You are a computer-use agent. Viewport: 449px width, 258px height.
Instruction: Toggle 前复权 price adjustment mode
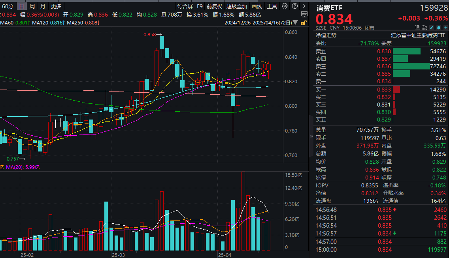coord(214,6)
